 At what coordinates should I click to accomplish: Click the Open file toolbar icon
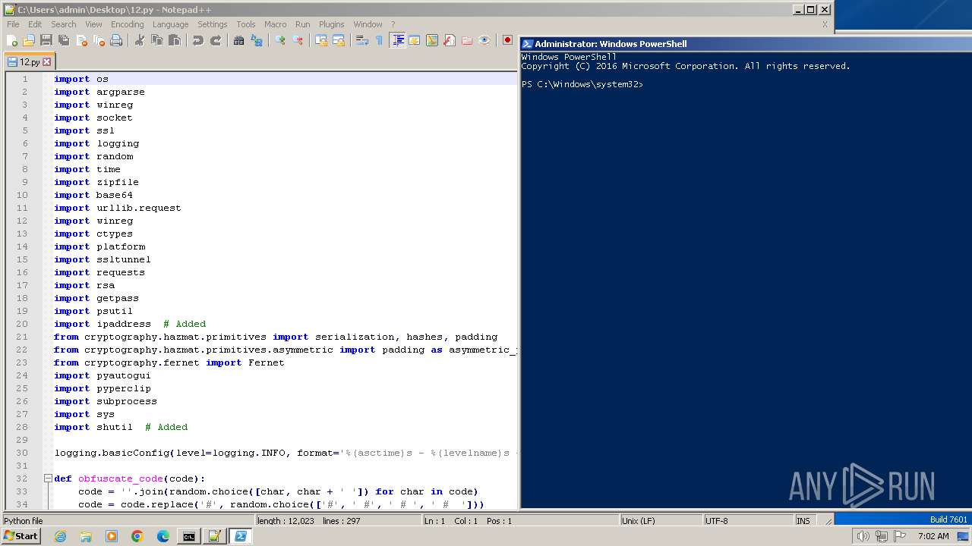coord(29,40)
